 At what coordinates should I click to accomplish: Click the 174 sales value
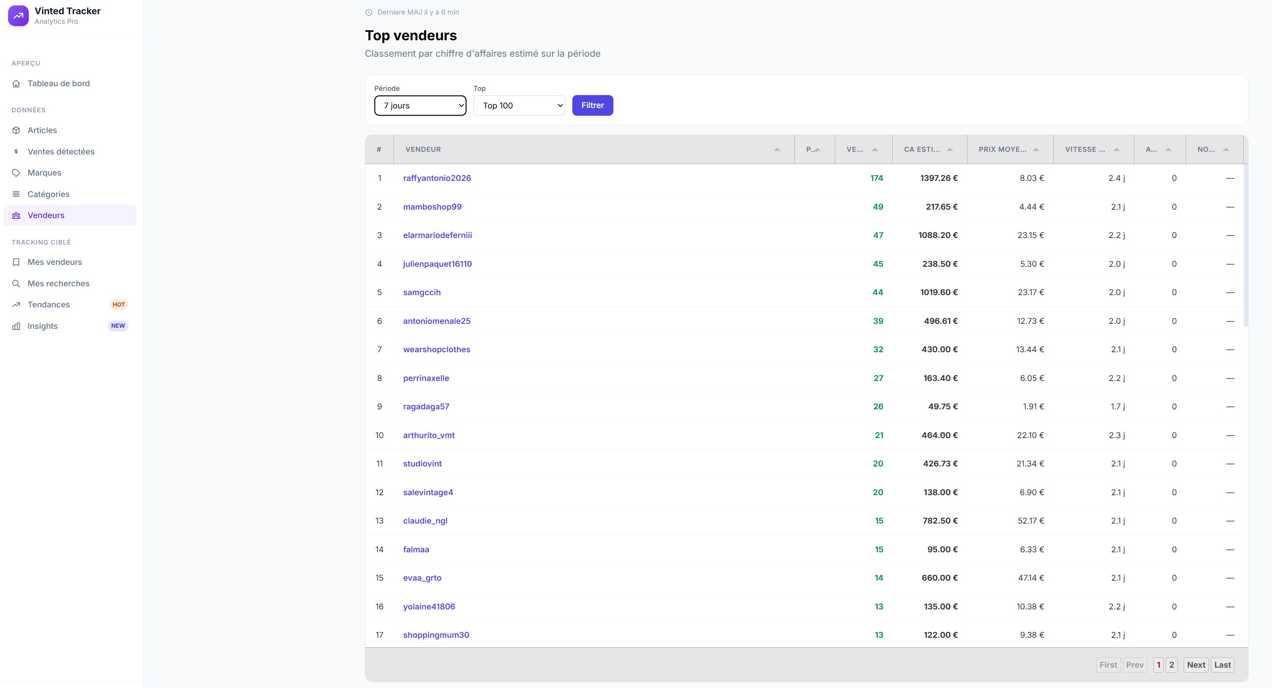point(877,178)
